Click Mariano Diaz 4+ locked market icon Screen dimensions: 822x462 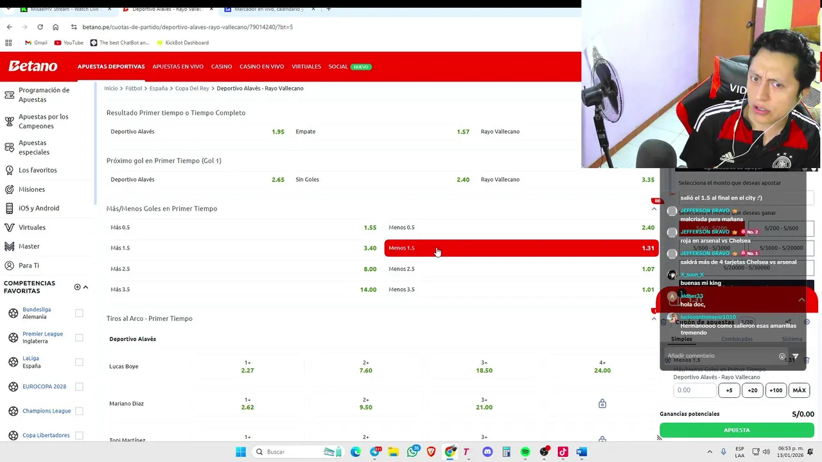click(x=602, y=404)
